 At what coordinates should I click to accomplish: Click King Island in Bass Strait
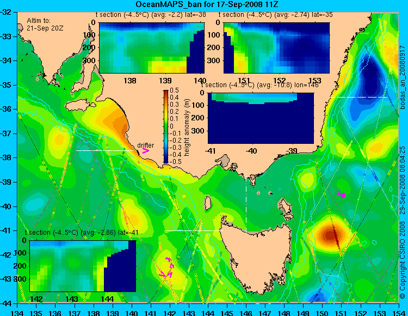pos(207,203)
